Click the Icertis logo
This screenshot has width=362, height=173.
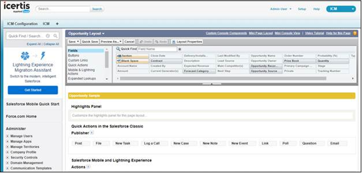tap(17, 7)
